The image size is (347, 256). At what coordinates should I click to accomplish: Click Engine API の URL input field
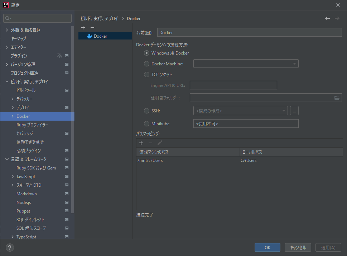click(x=233, y=85)
